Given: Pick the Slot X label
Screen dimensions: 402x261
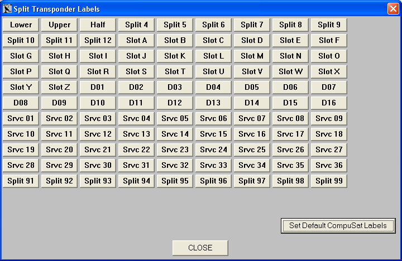Looking at the screenshot, I should click(329, 72).
